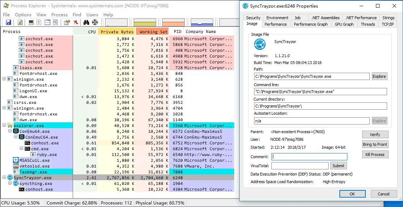Click the Bring to Front button
The height and width of the screenshot is (207, 403).
click(x=375, y=144)
